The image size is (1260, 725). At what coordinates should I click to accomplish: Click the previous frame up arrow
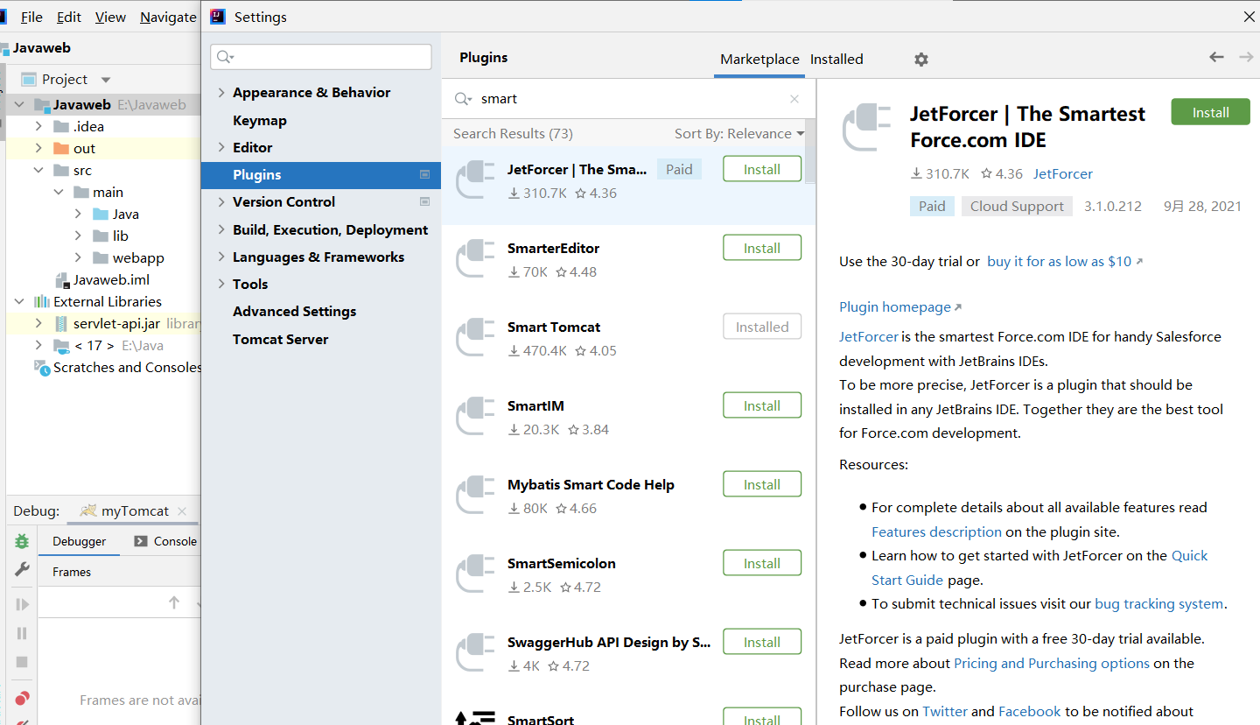(174, 602)
